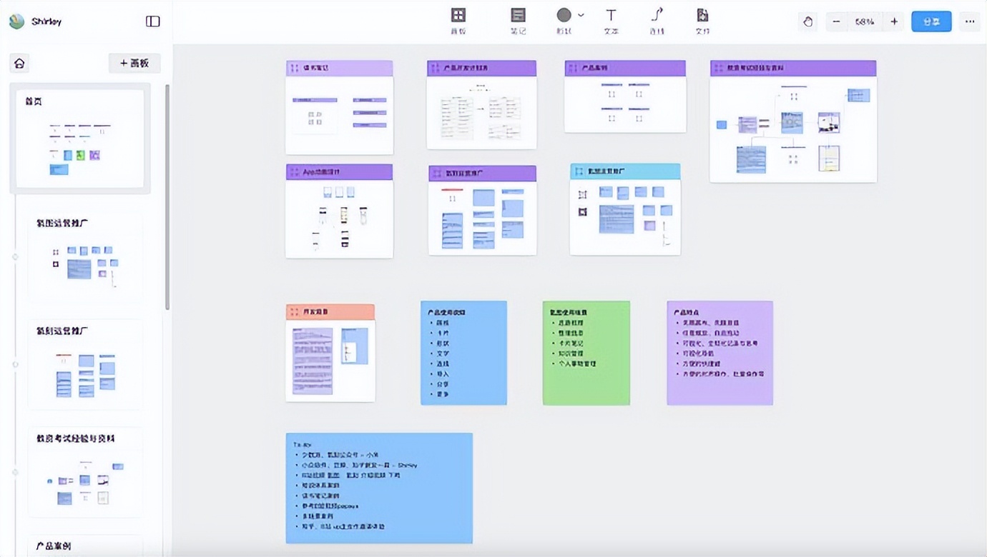Zoom in with the plus button
The image size is (987, 557).
coord(894,21)
